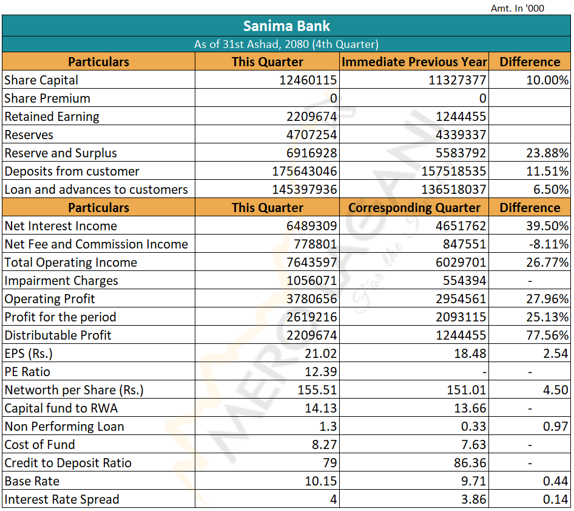
Task: Click the Networth per Share (Rs.) label
Action: [x=74, y=390]
